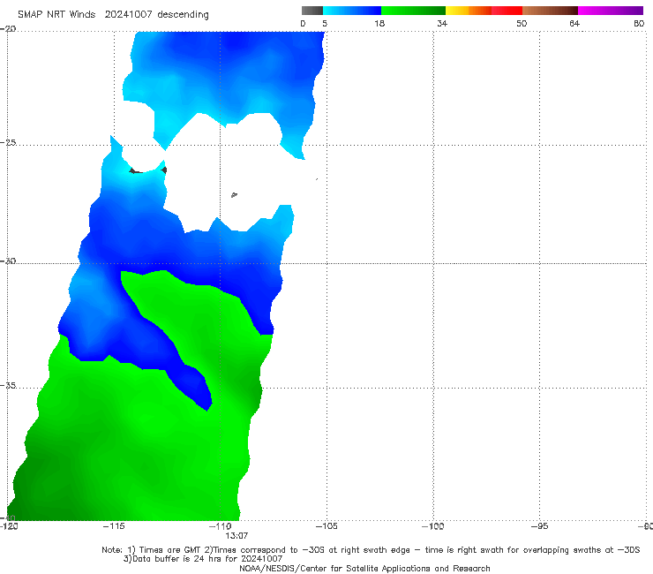
Task: Click the latitude label '-25'
Action: coord(8,142)
